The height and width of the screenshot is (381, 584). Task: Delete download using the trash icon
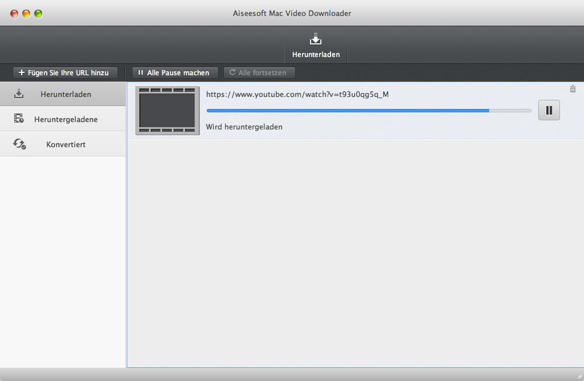573,89
